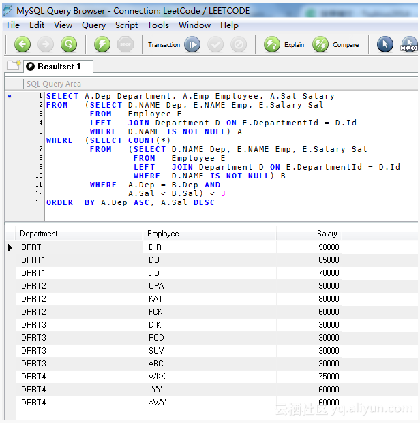Click the pink number 3 on line 12
This screenshot has height=423, width=420.
223,193
